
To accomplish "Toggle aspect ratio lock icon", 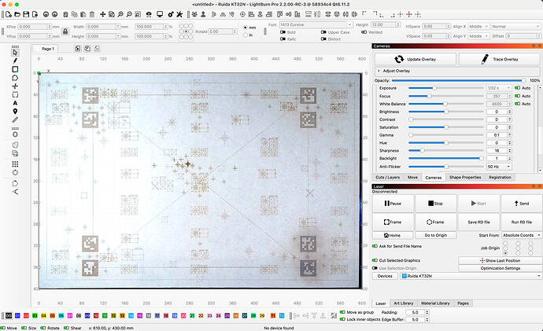I will [x=65, y=31].
